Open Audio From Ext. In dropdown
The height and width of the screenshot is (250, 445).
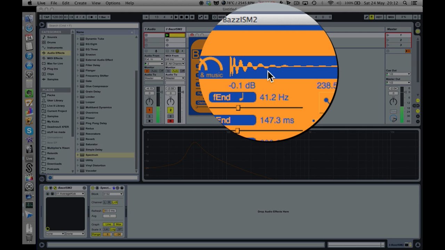tap(154, 59)
